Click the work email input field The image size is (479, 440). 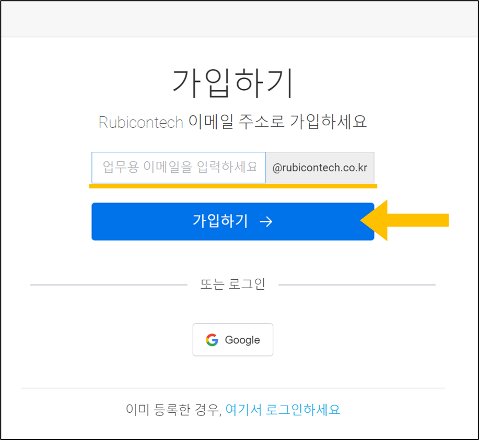pos(179,168)
